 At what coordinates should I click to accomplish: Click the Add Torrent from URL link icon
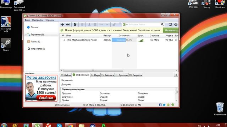(x=68, y=25)
